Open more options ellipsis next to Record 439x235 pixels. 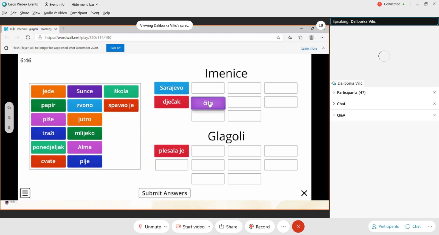tap(283, 227)
